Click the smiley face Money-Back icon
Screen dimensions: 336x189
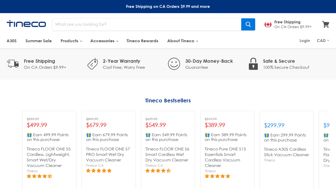click(174, 64)
